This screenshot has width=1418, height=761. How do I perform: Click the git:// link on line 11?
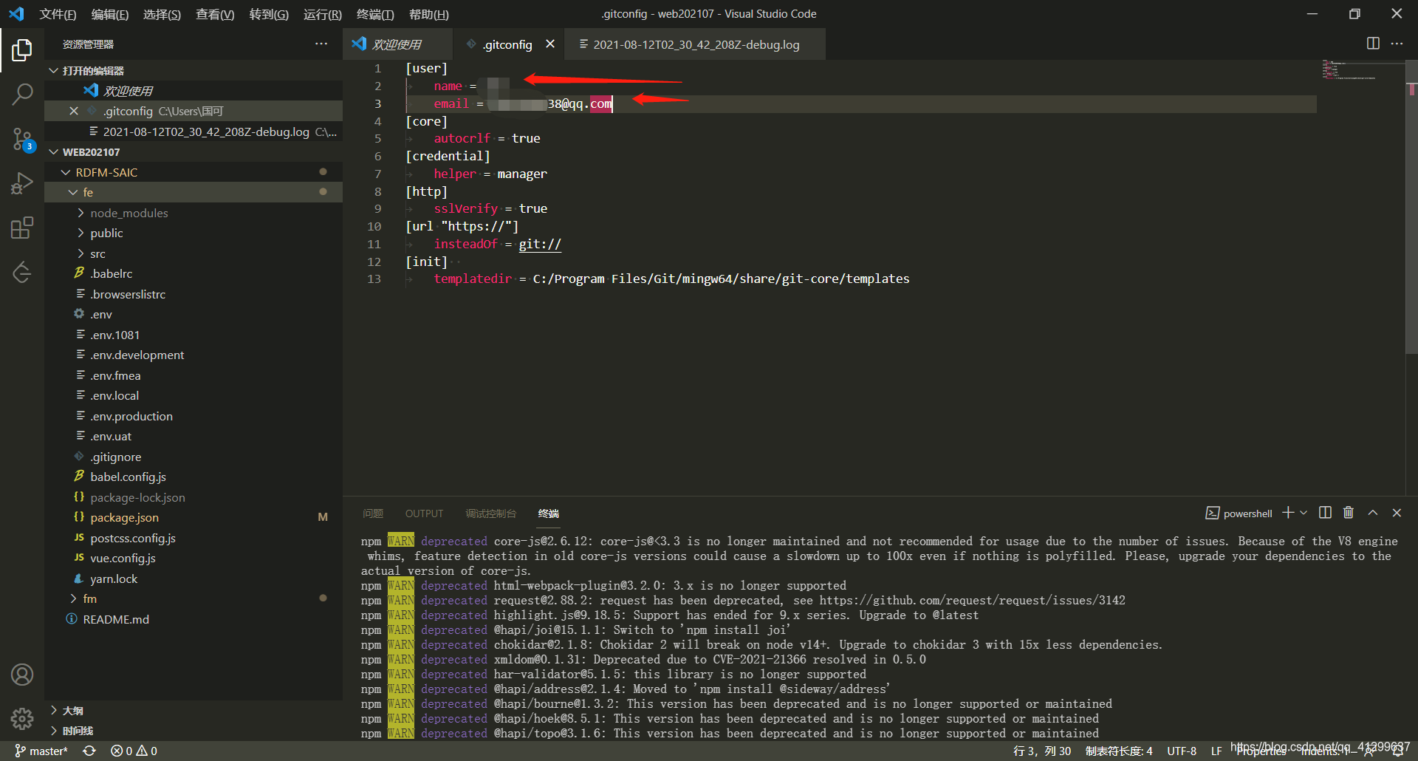point(540,244)
